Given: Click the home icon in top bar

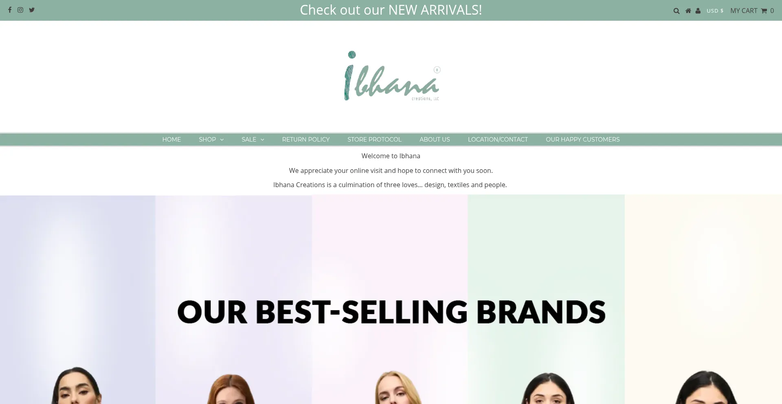Looking at the screenshot, I should click(688, 11).
